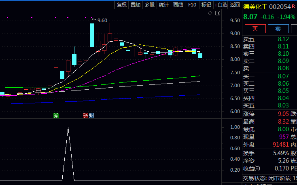Add stock via +自选 button
The width and height of the screenshot is (297, 185).
click(x=221, y=5)
